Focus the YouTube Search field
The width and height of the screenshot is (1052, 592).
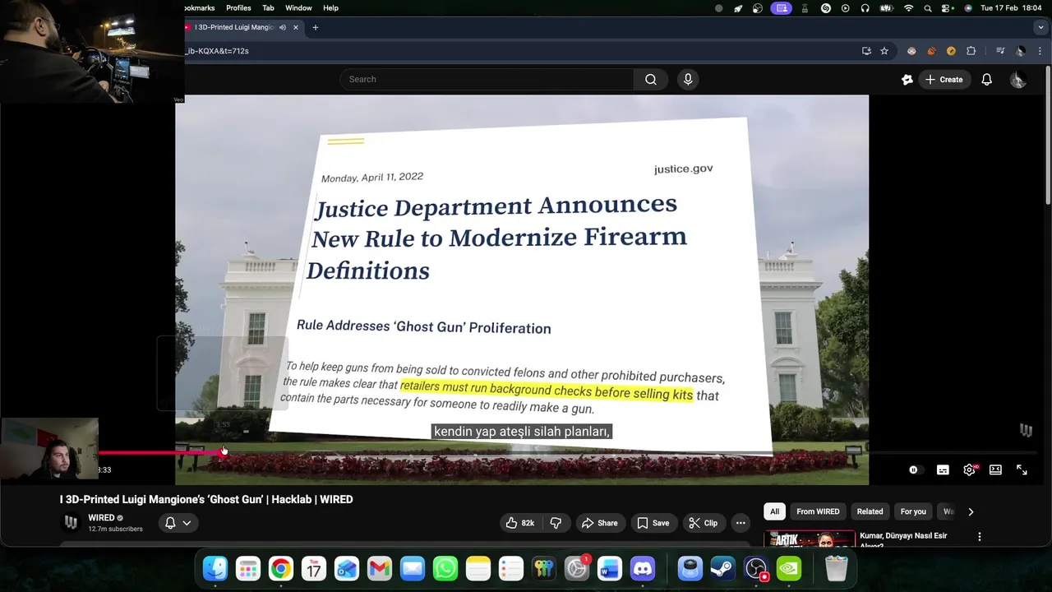[487, 79]
